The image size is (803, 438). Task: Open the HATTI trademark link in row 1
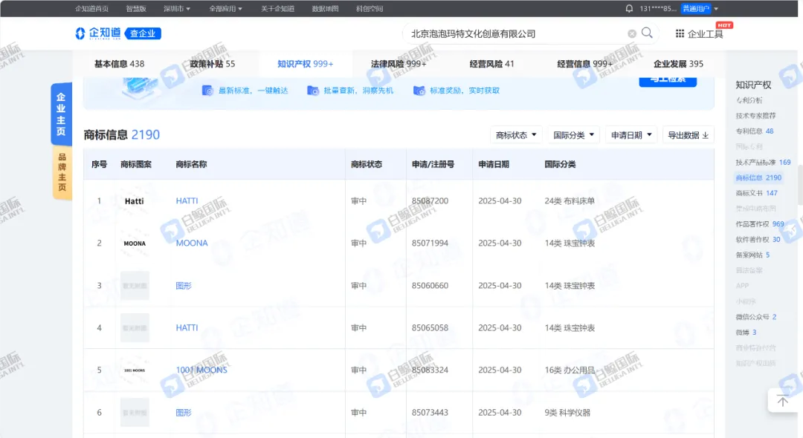pos(187,201)
